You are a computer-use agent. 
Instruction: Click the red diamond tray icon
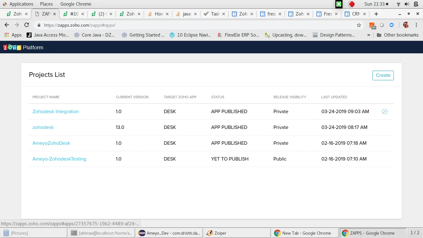click(x=351, y=4)
